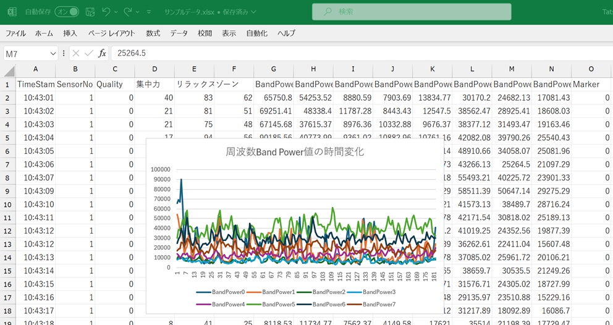This screenshot has height=325, width=613.
Task: Click the Enter checkmark icon in formula bar
Action: click(x=88, y=54)
